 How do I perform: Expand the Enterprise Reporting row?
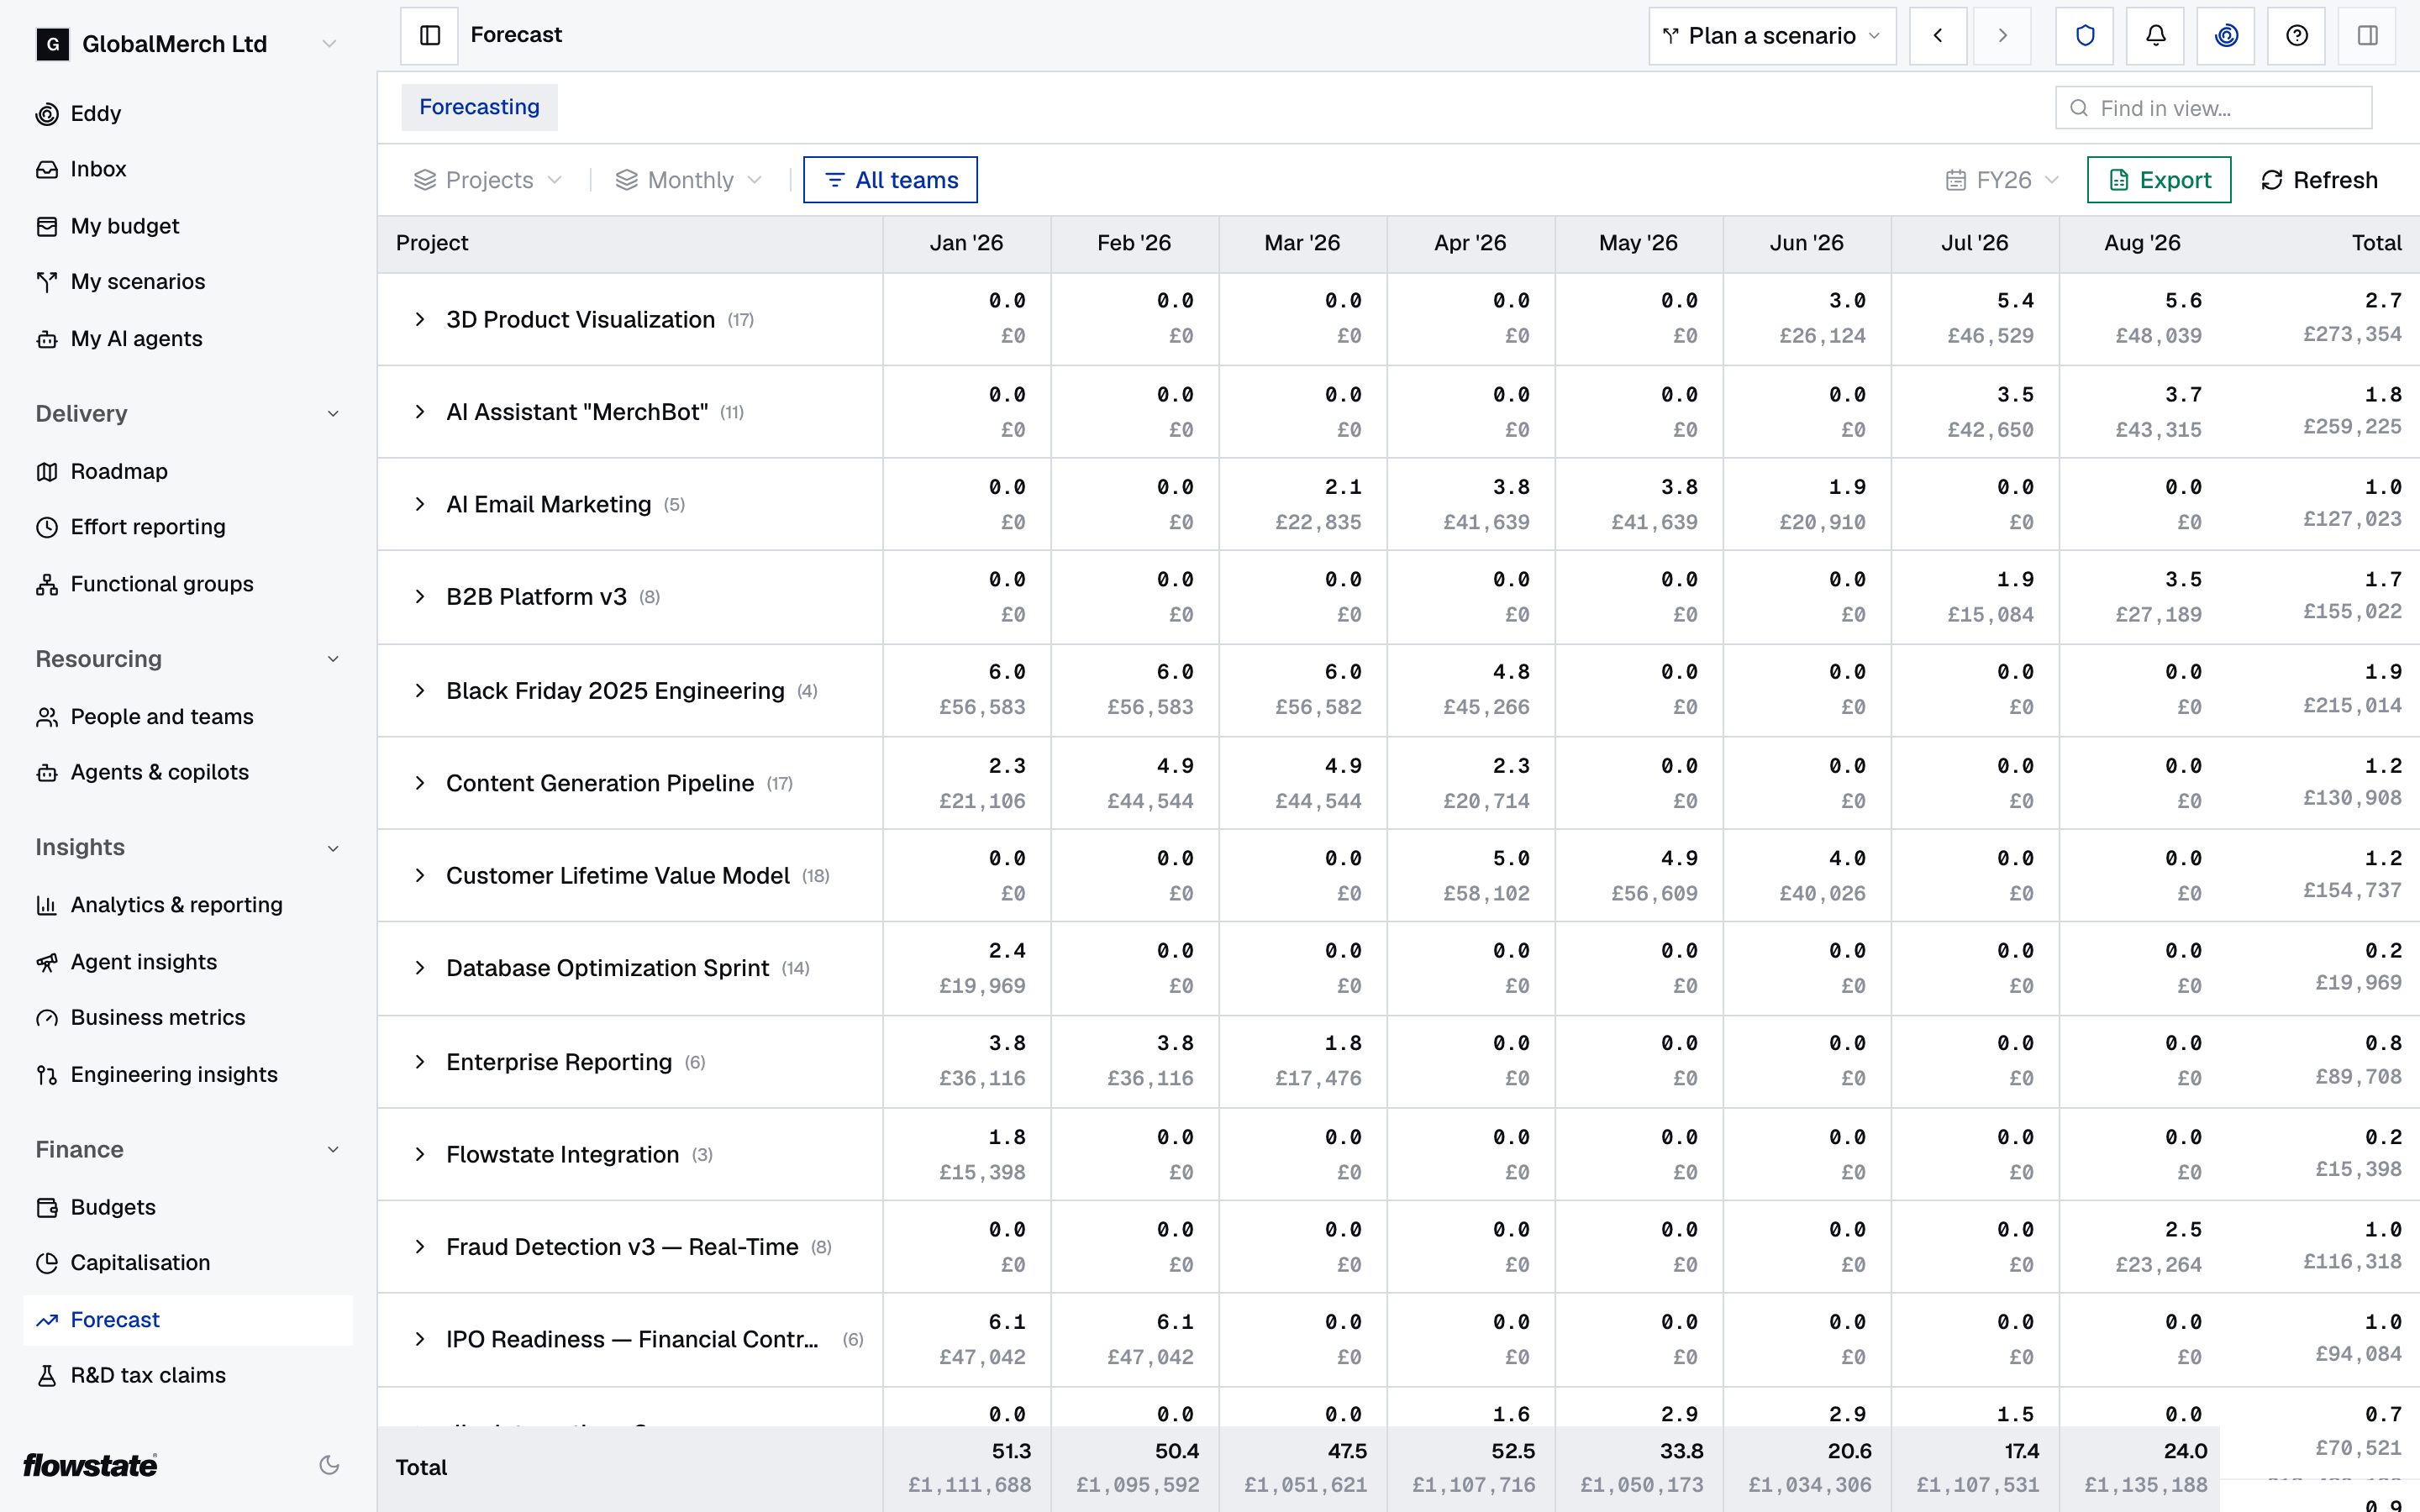pyautogui.click(x=420, y=1062)
